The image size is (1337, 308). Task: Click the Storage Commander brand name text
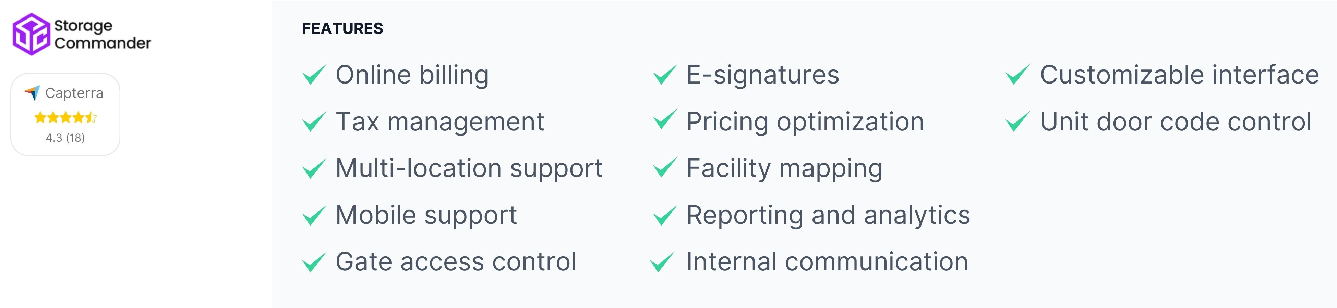pyautogui.click(x=102, y=34)
